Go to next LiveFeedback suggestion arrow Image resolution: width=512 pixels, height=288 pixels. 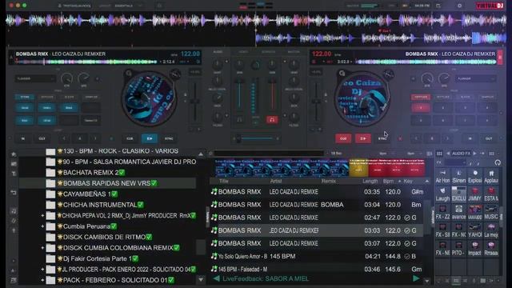(416, 278)
